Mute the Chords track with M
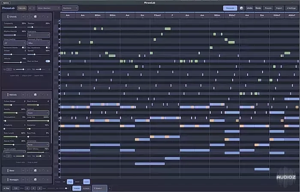Viewport: 300px width, 192px height. tap(23, 17)
